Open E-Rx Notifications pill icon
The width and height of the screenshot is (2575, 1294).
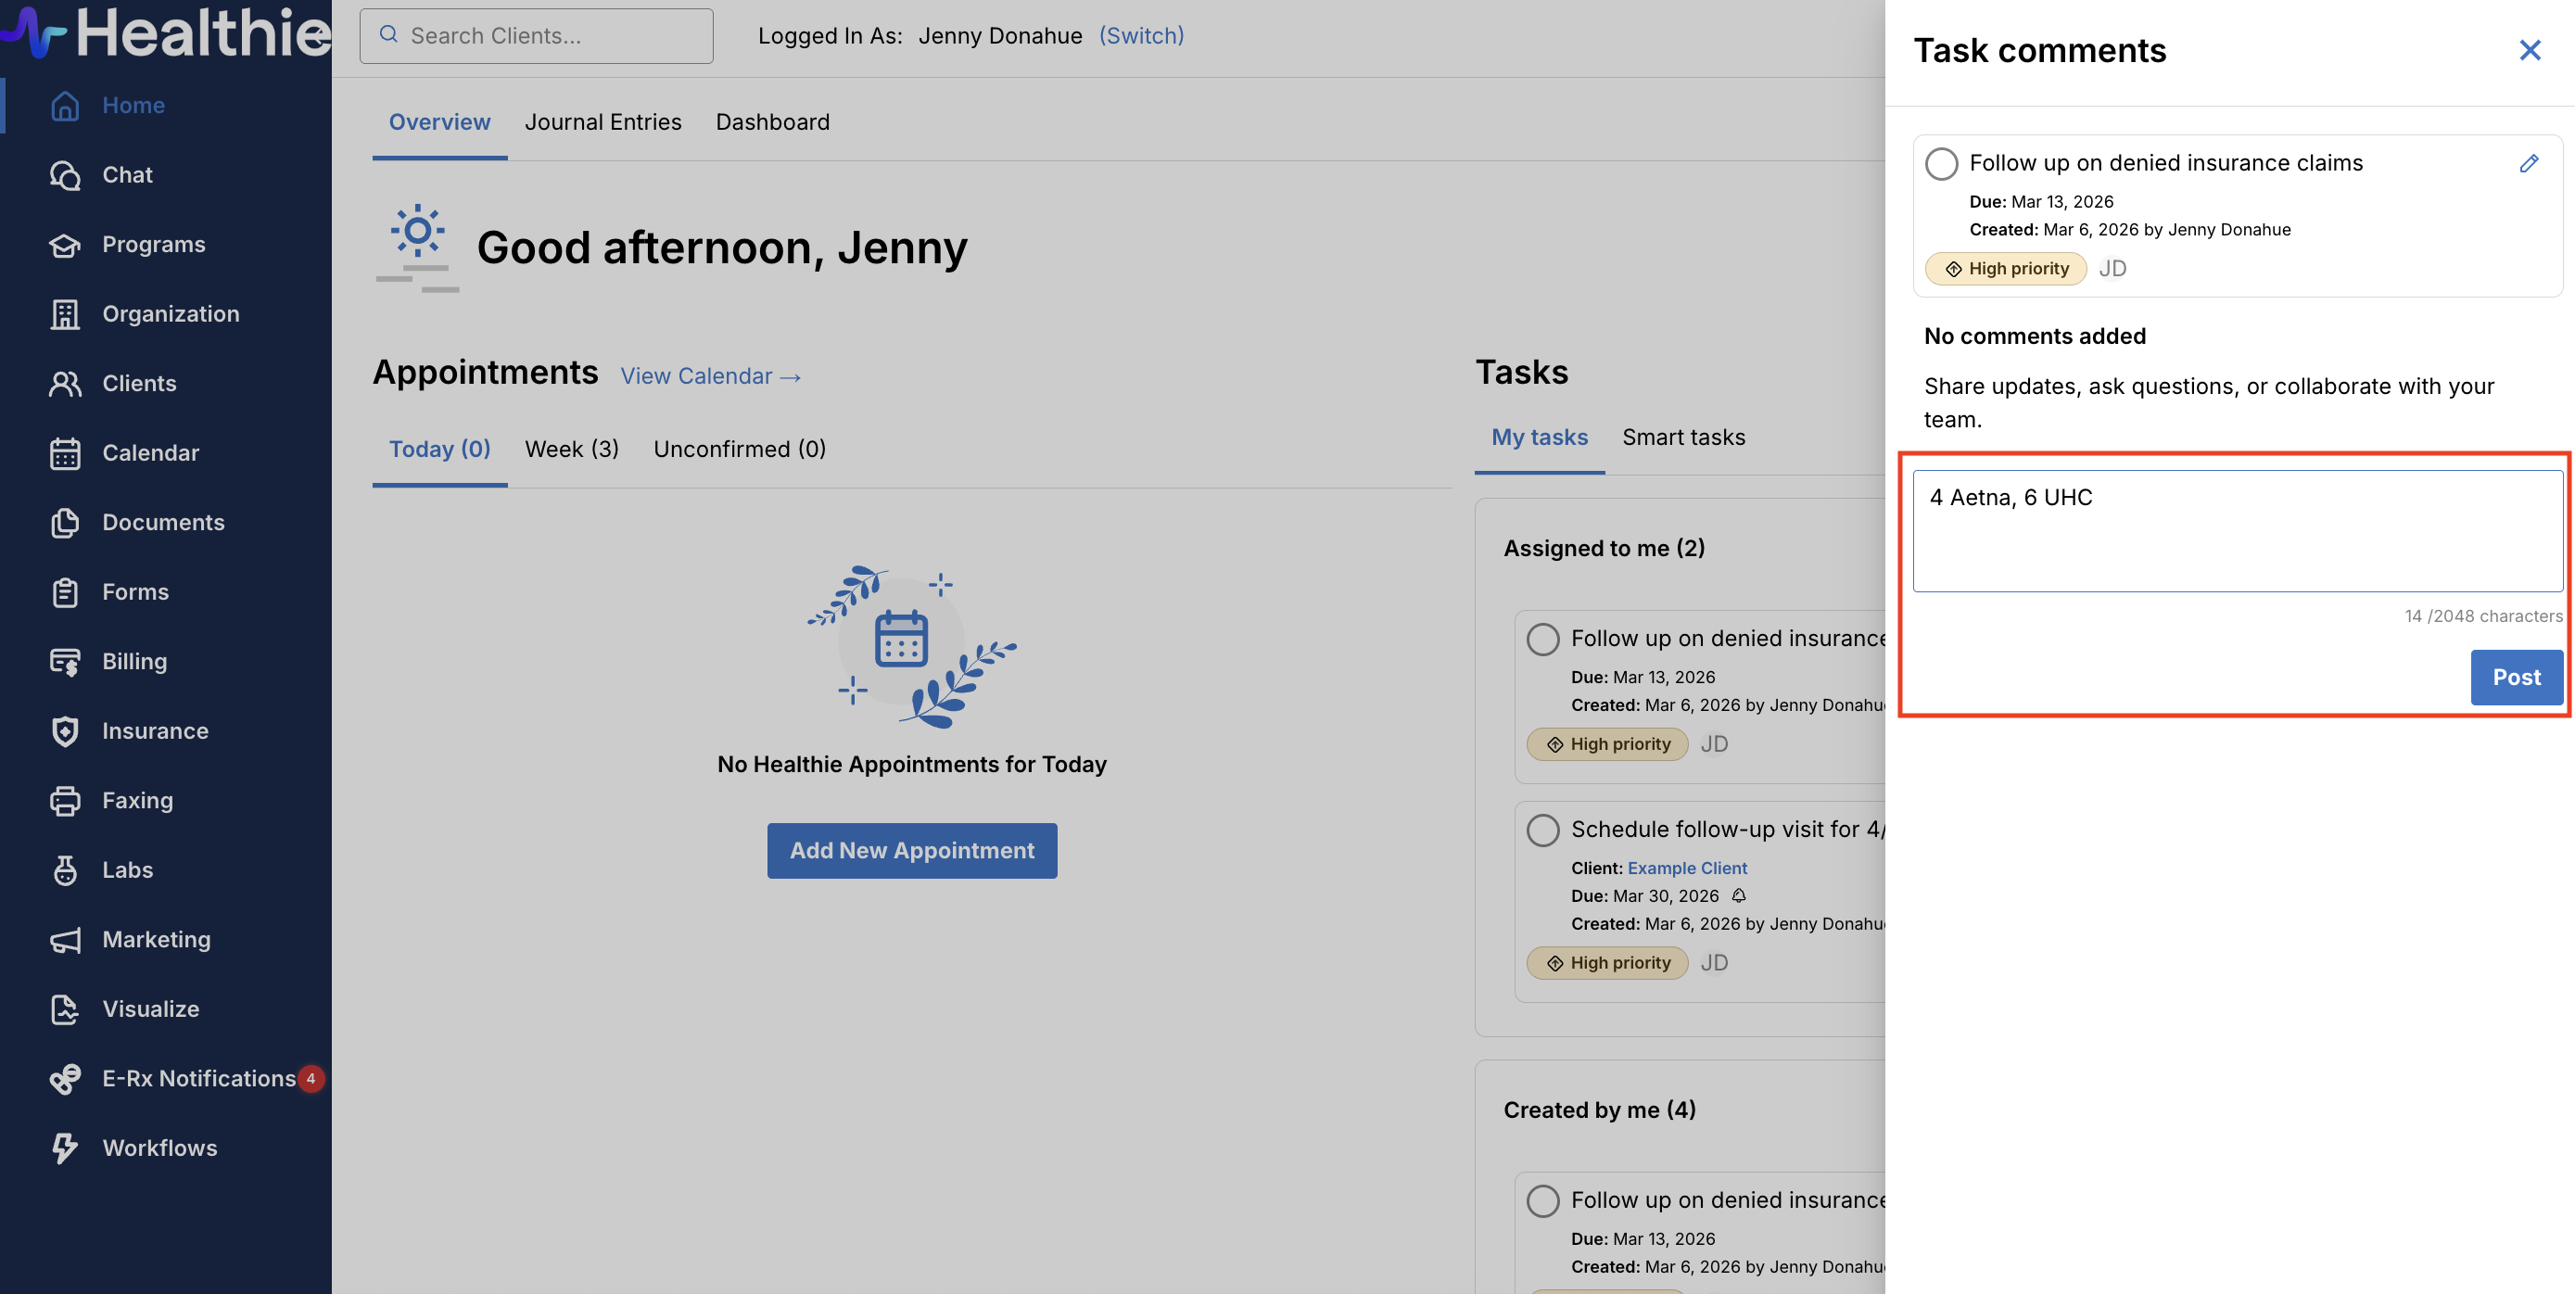(65, 1079)
